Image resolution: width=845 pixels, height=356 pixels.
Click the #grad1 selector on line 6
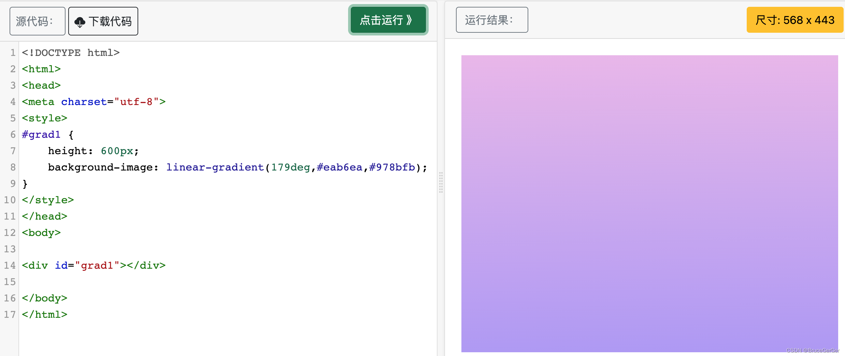[41, 134]
